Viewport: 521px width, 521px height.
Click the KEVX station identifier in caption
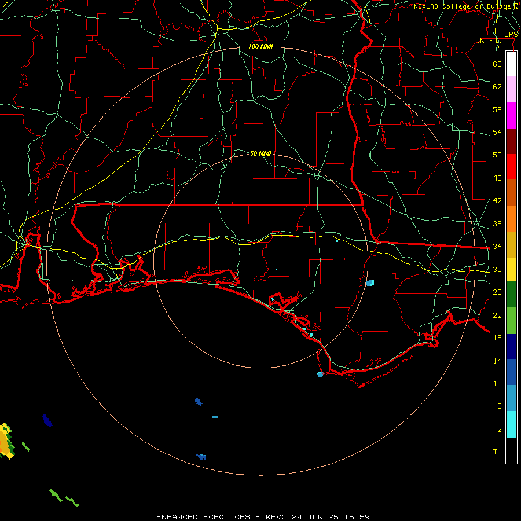tap(276, 517)
